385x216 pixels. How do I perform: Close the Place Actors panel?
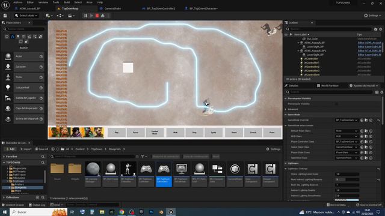(x=29, y=23)
